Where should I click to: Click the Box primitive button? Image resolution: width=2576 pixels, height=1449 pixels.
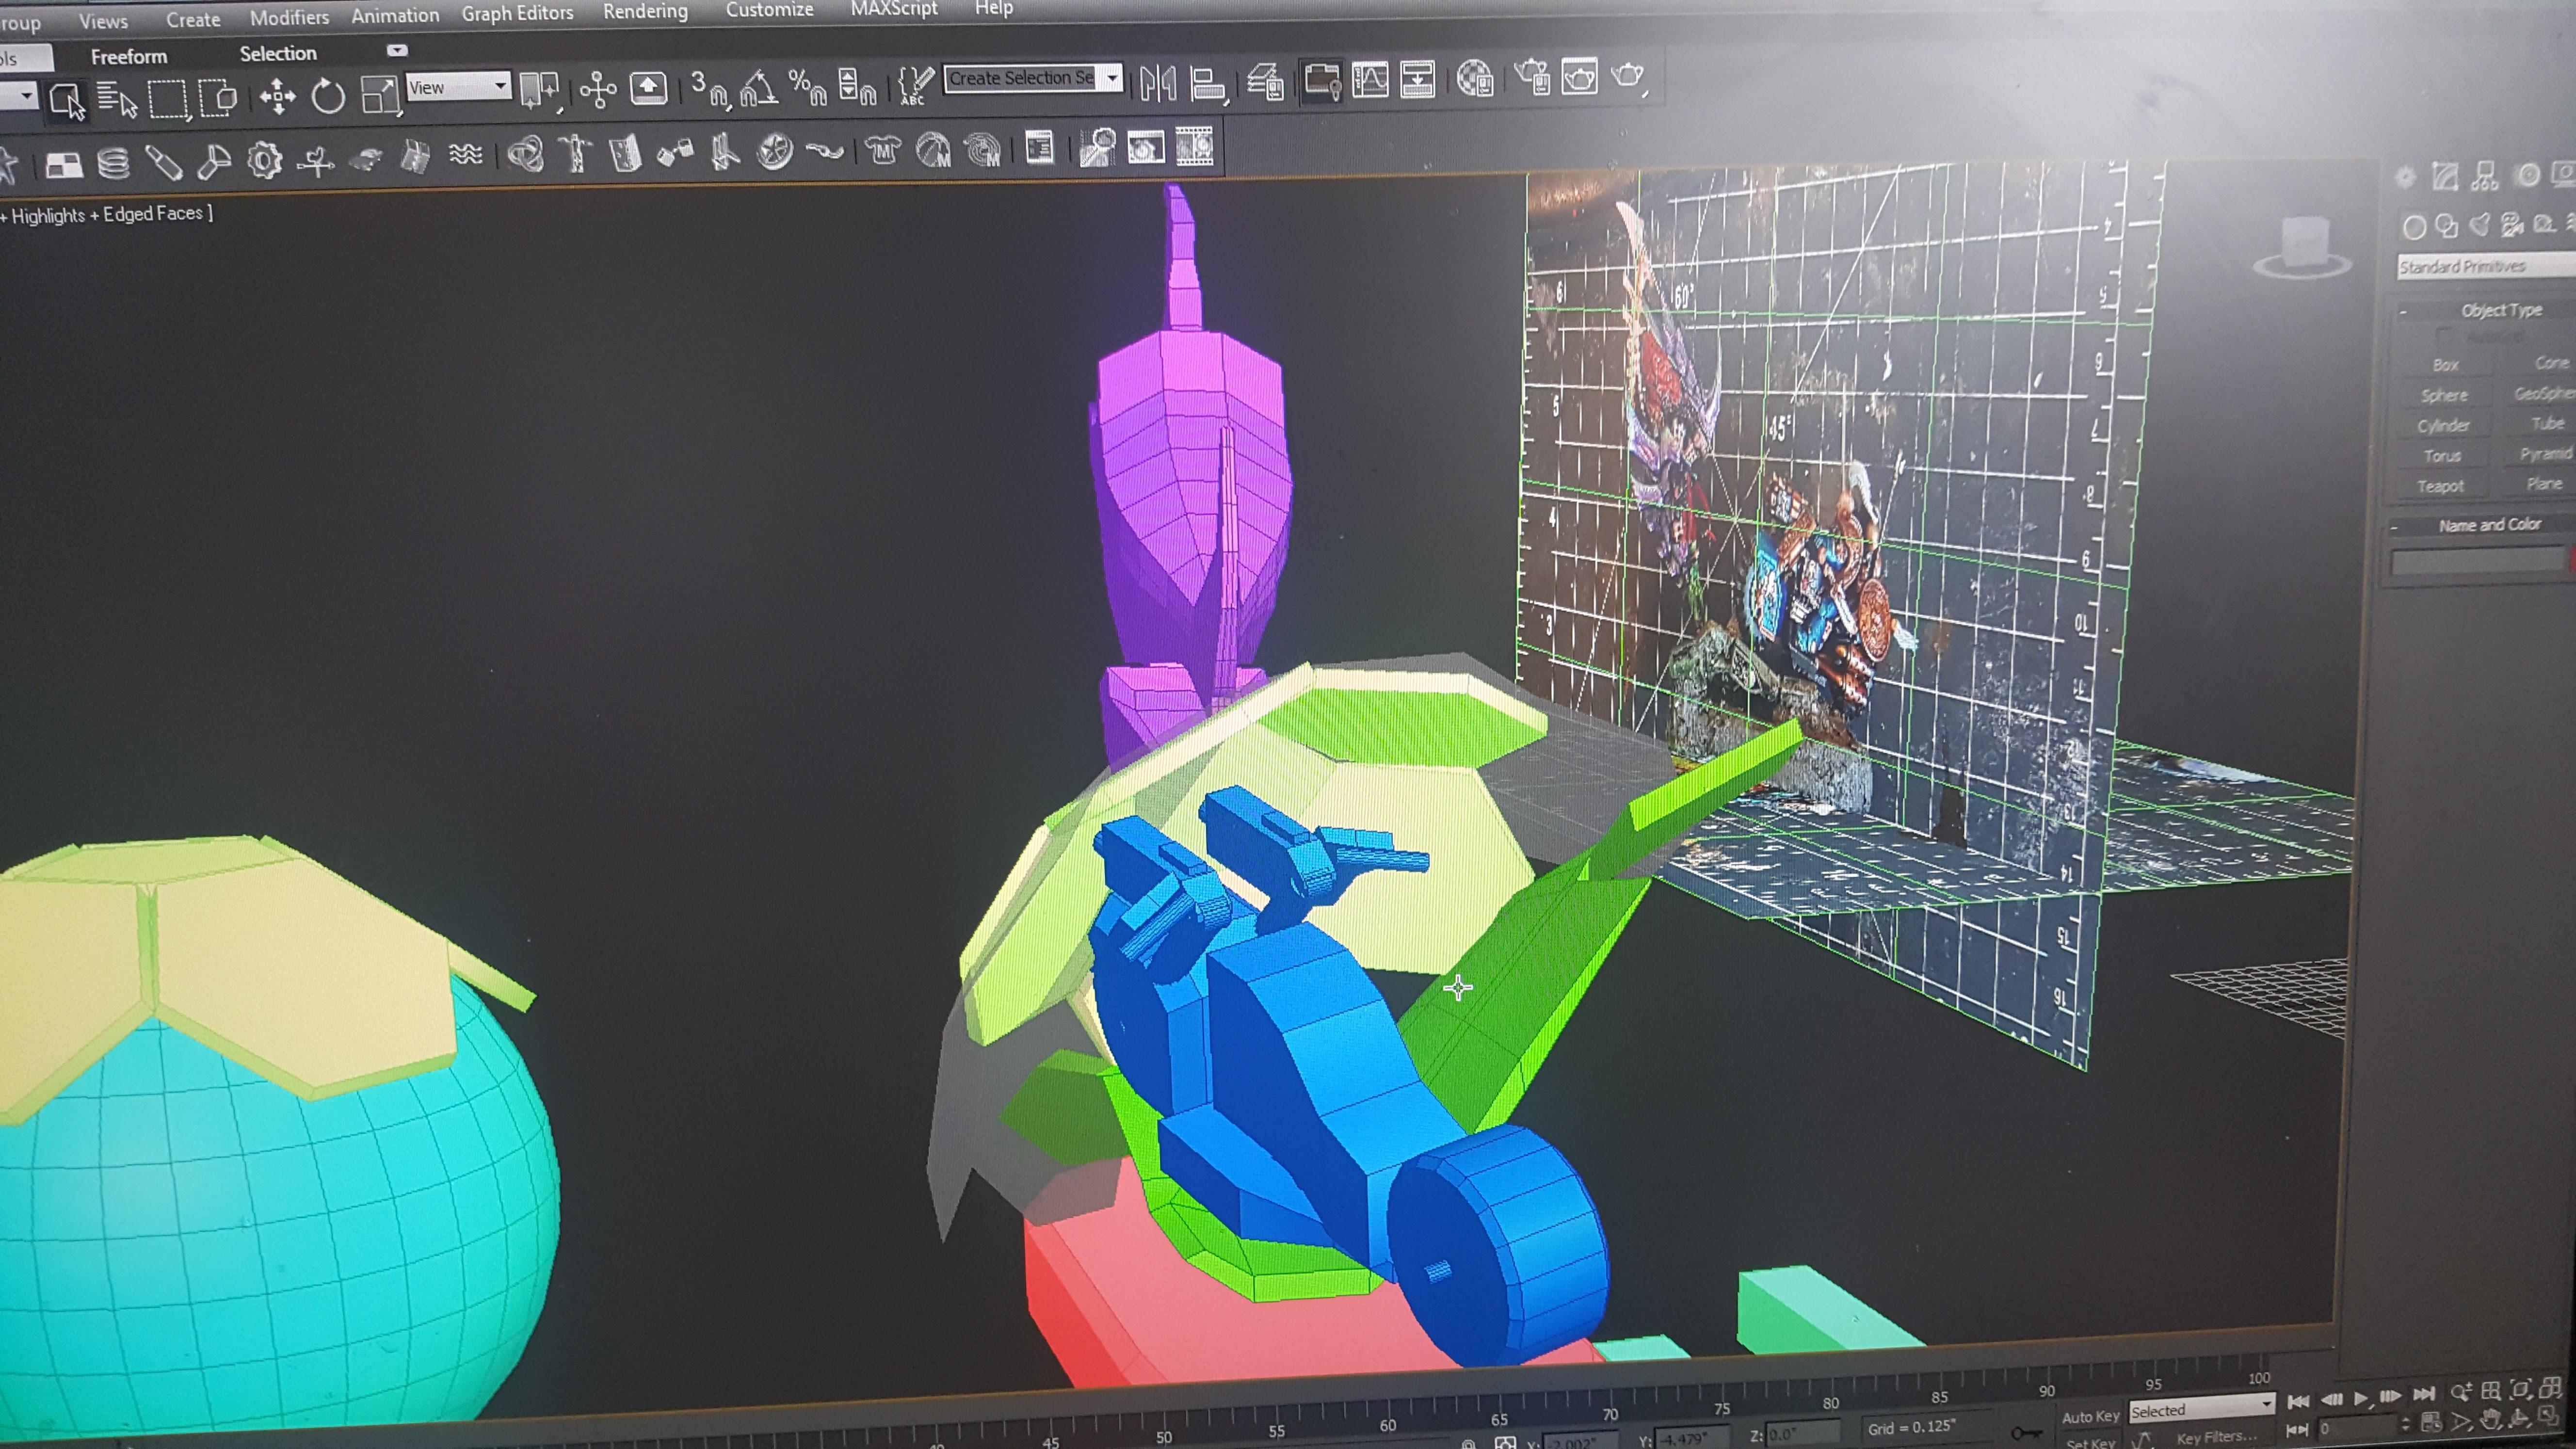point(2445,365)
